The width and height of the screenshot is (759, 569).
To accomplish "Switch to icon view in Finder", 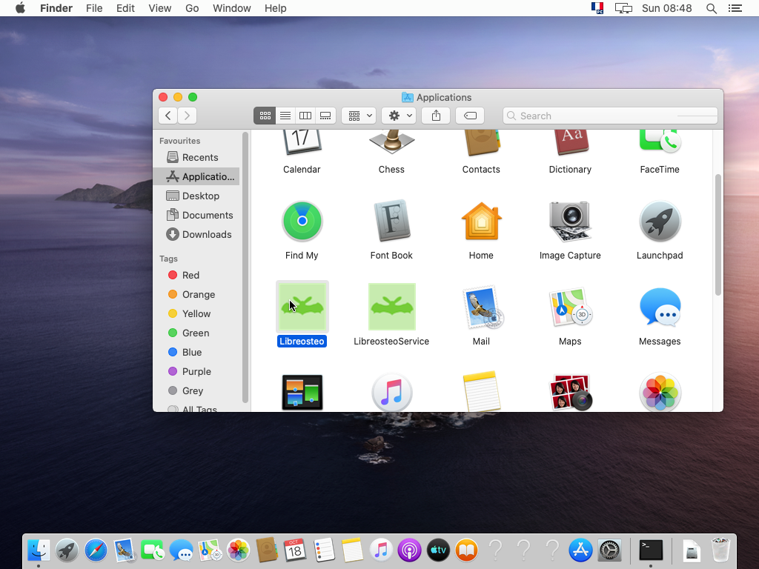I will click(265, 116).
